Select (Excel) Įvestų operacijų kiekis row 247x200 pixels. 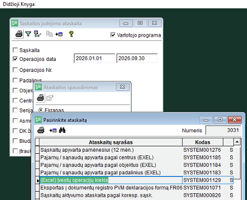[111, 180]
